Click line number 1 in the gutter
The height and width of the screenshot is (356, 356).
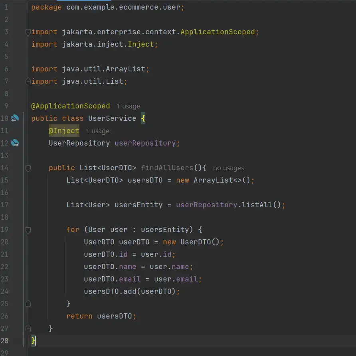pyautogui.click(x=6, y=7)
